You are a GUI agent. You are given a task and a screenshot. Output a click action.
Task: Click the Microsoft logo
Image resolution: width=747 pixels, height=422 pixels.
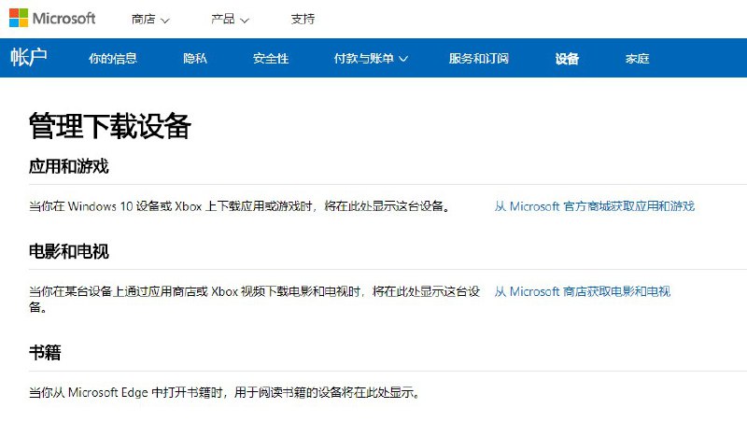52,19
